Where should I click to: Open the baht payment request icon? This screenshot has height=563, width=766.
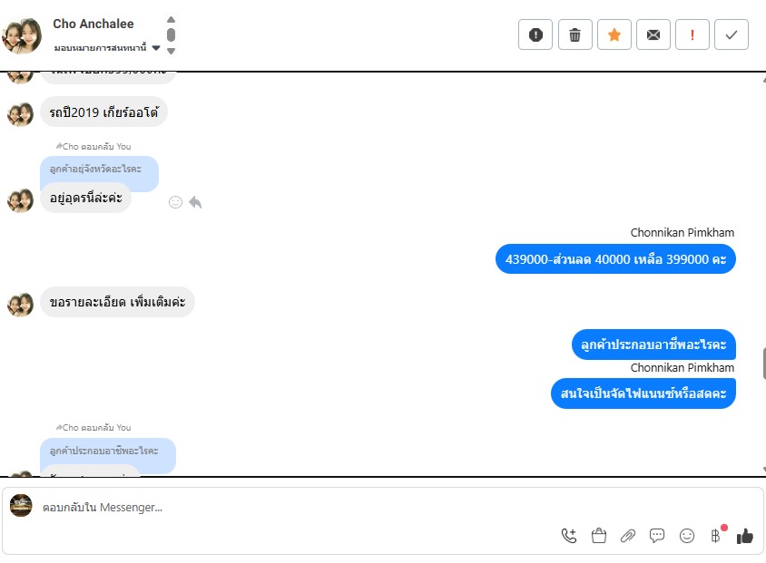click(716, 536)
